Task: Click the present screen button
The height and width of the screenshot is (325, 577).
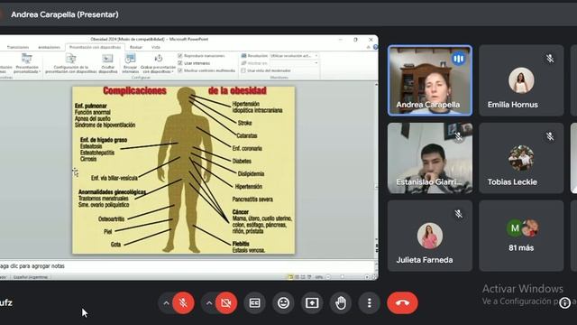Action: (312, 303)
